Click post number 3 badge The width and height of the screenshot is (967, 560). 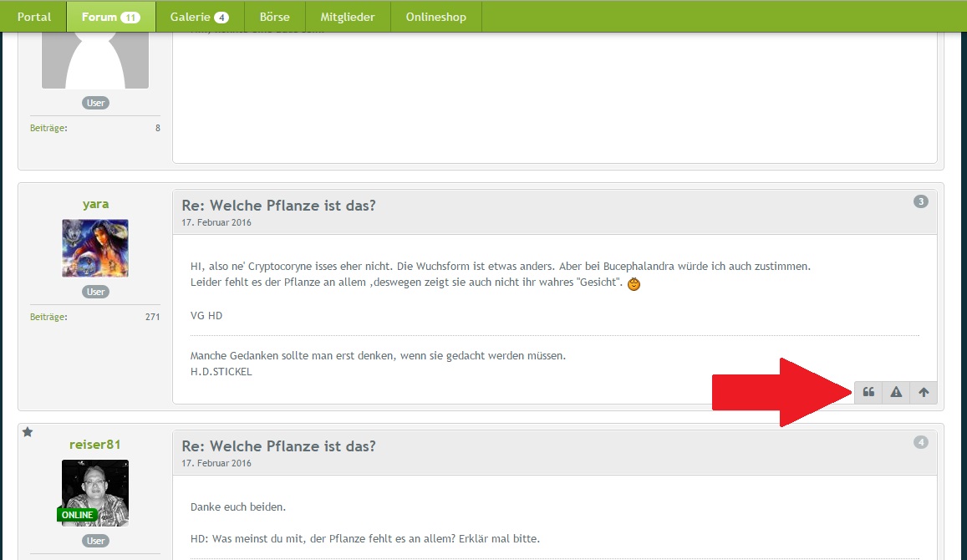[920, 201]
